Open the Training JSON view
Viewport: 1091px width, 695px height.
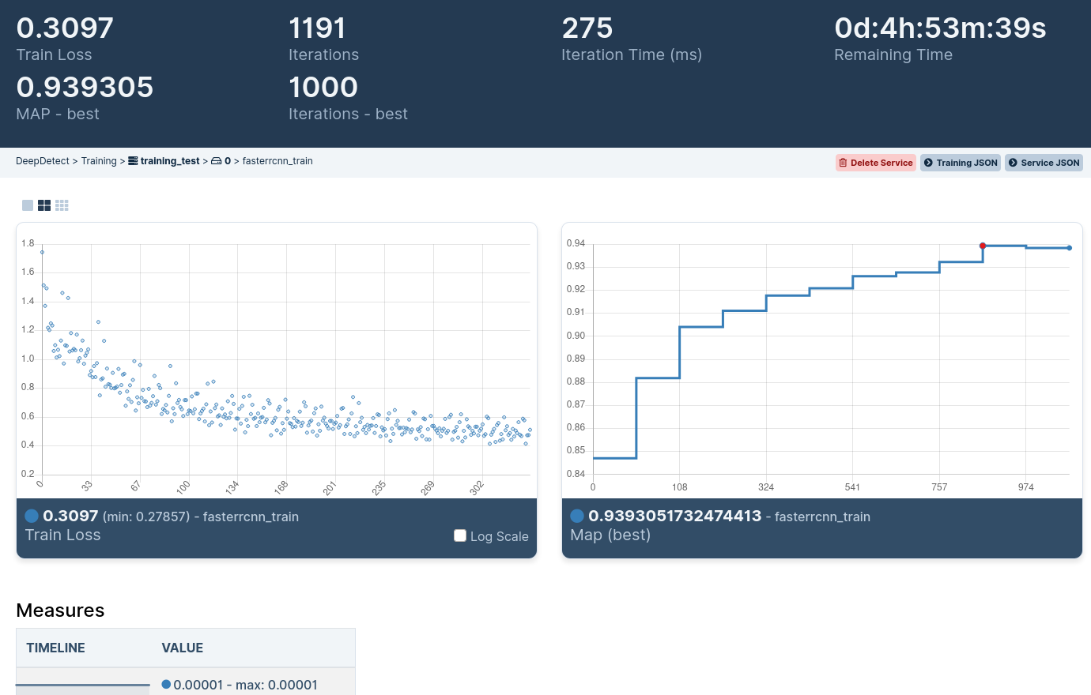coord(961,163)
